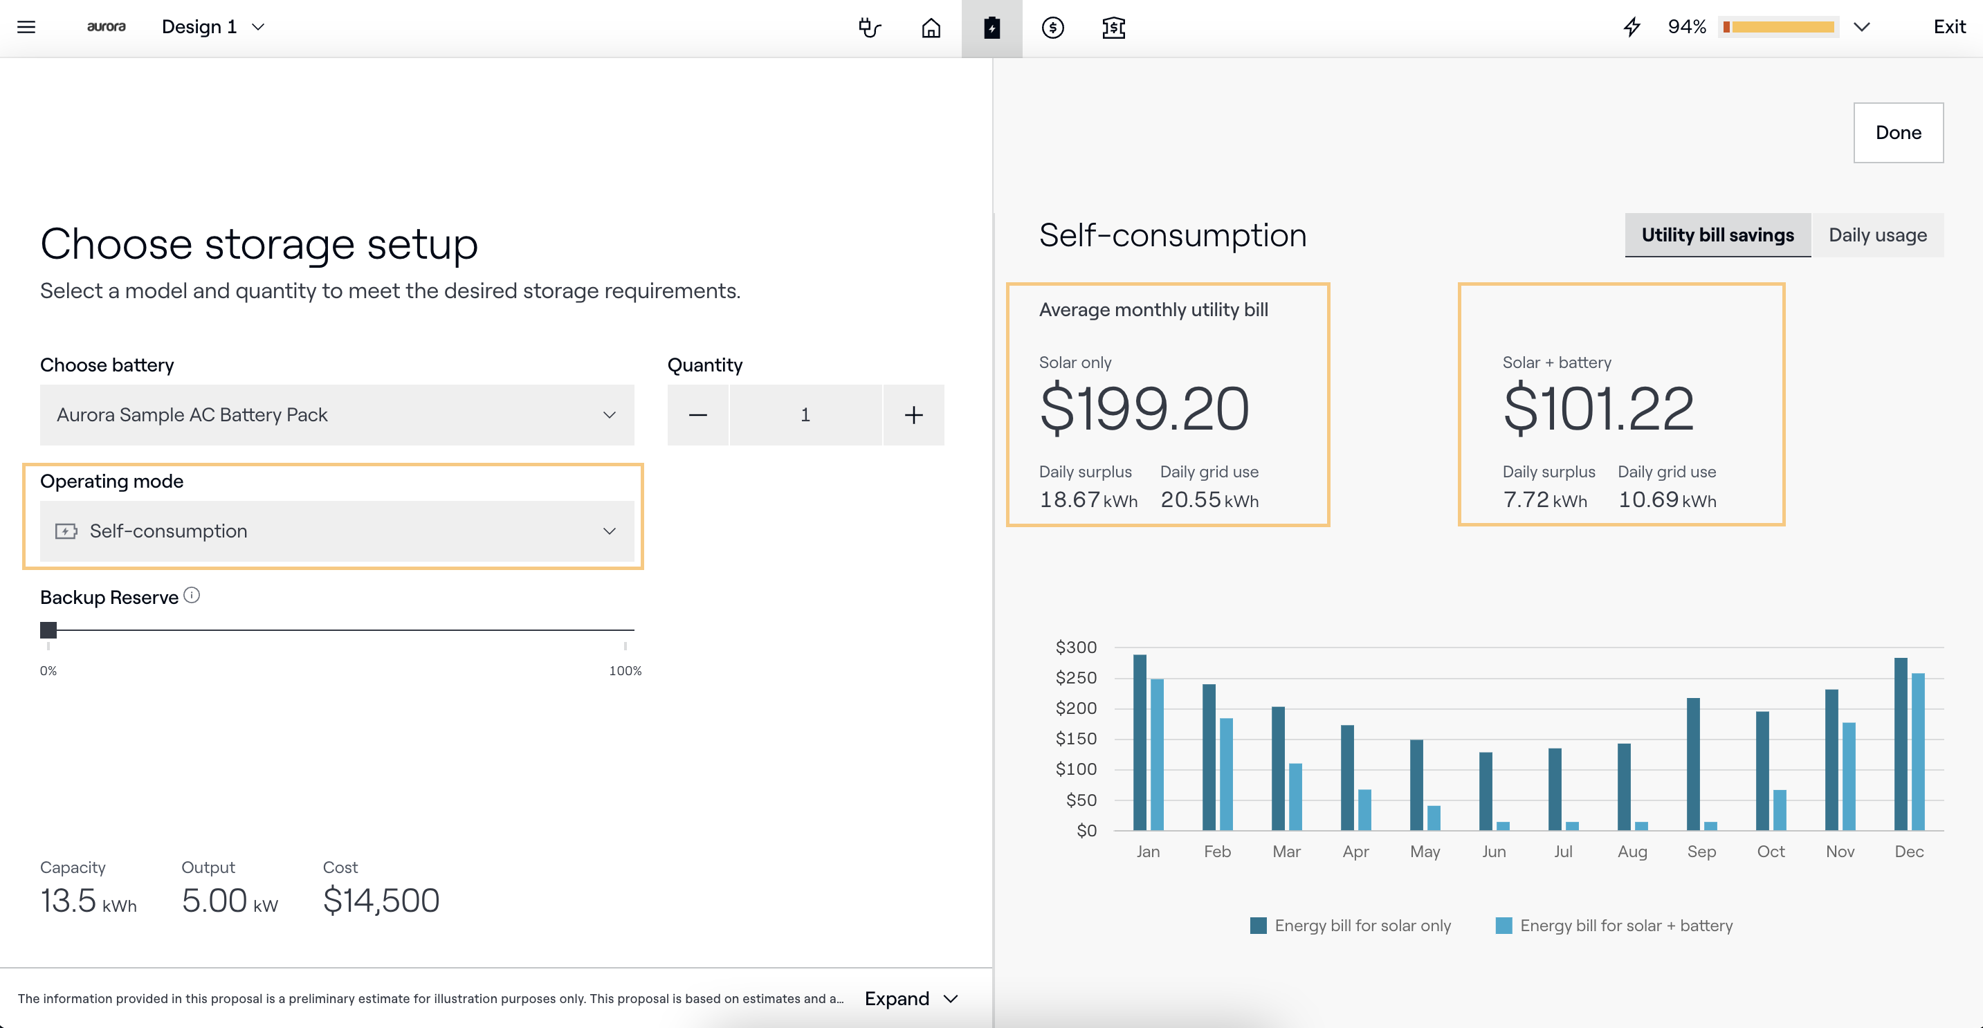Click the Backup Reserve info icon

pyautogui.click(x=192, y=596)
